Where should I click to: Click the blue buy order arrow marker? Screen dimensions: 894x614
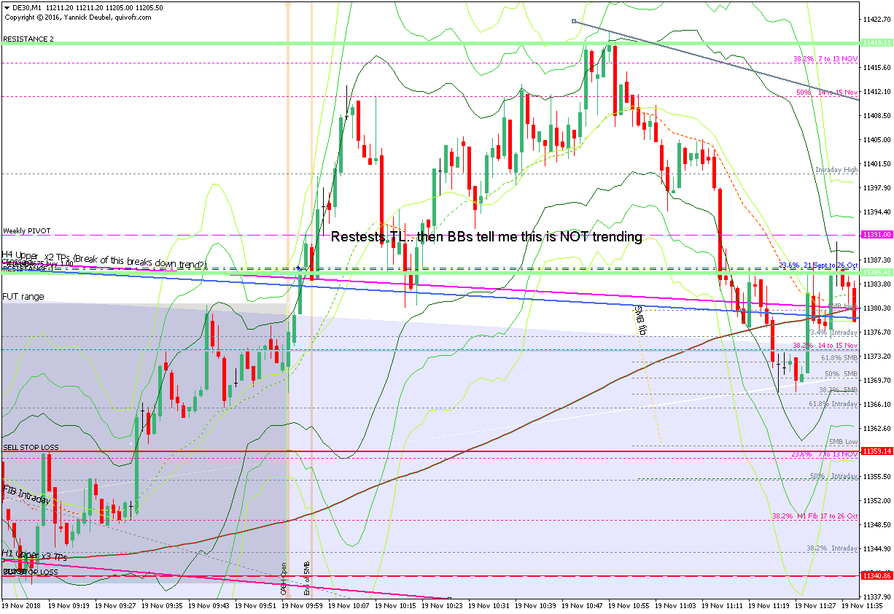[298, 268]
